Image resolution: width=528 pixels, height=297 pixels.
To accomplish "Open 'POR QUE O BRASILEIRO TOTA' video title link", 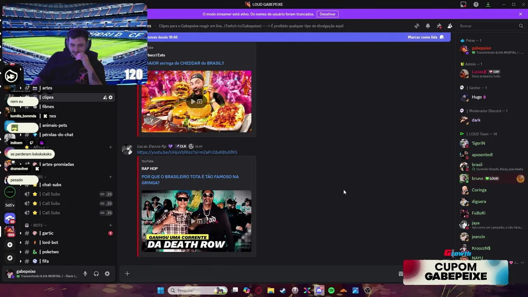I will [x=190, y=180].
